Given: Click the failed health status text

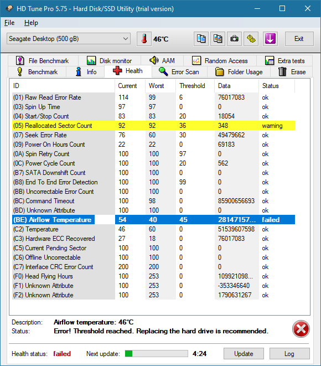Looking at the screenshot, I should (x=62, y=354).
